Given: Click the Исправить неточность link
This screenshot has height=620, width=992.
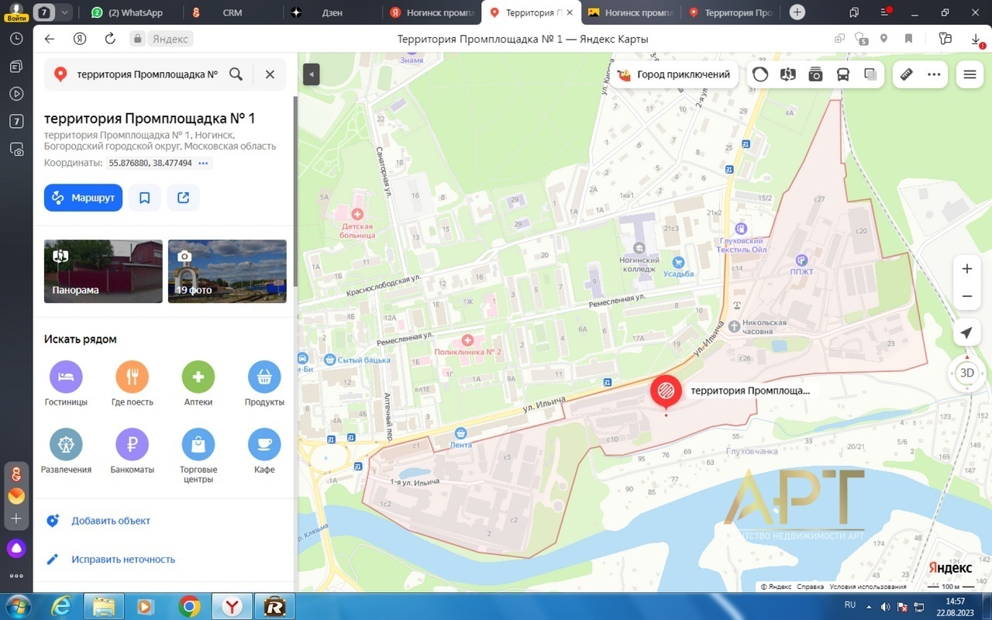Looking at the screenshot, I should tap(123, 559).
